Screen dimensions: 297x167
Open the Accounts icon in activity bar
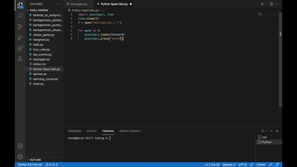(x=20, y=146)
